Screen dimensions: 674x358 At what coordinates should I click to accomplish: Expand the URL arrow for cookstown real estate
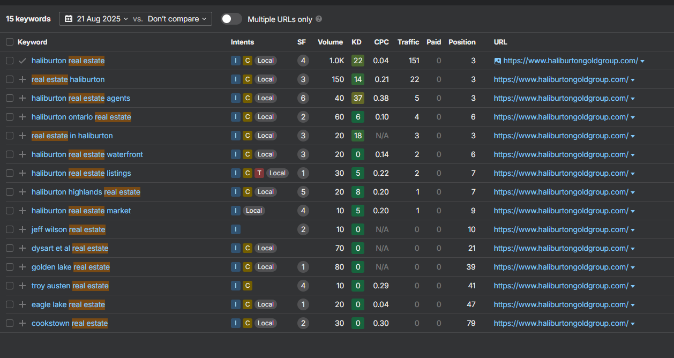tap(633, 324)
